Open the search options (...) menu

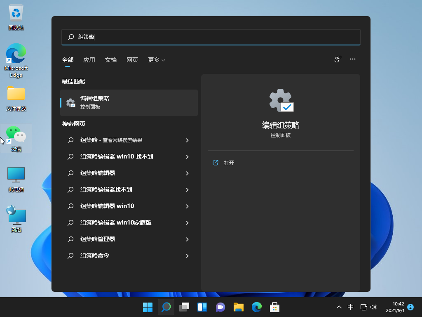pyautogui.click(x=353, y=59)
